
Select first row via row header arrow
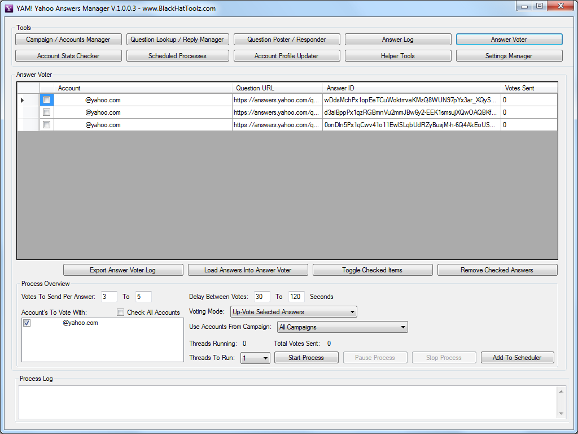click(x=28, y=100)
